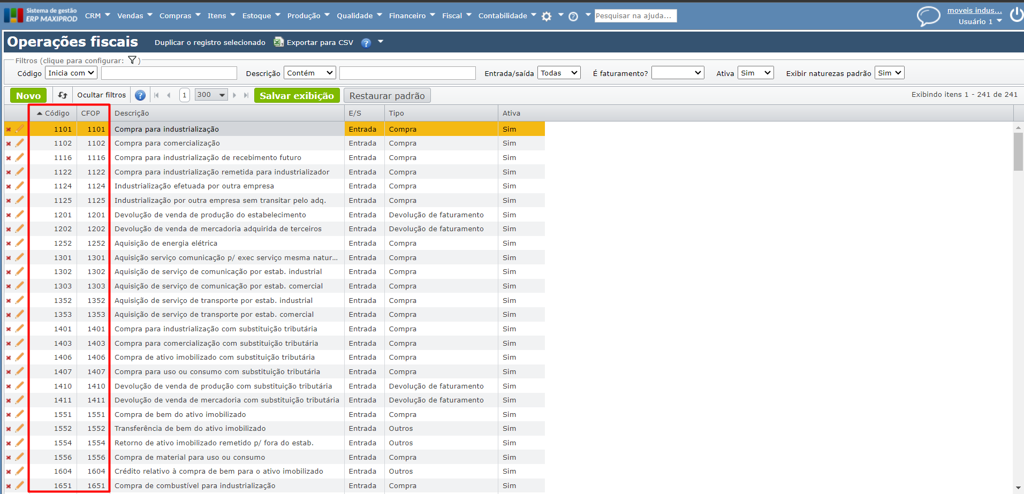This screenshot has height=494, width=1024.
Task: Click the red delete icon for row 1102
Action: click(x=9, y=143)
